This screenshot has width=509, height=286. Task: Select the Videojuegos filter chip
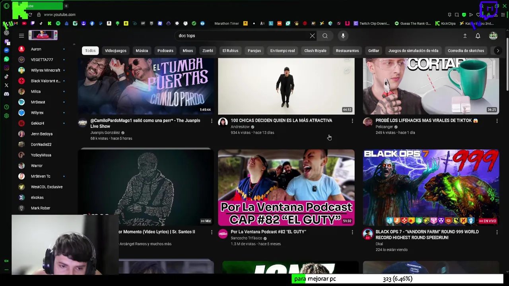(x=116, y=50)
